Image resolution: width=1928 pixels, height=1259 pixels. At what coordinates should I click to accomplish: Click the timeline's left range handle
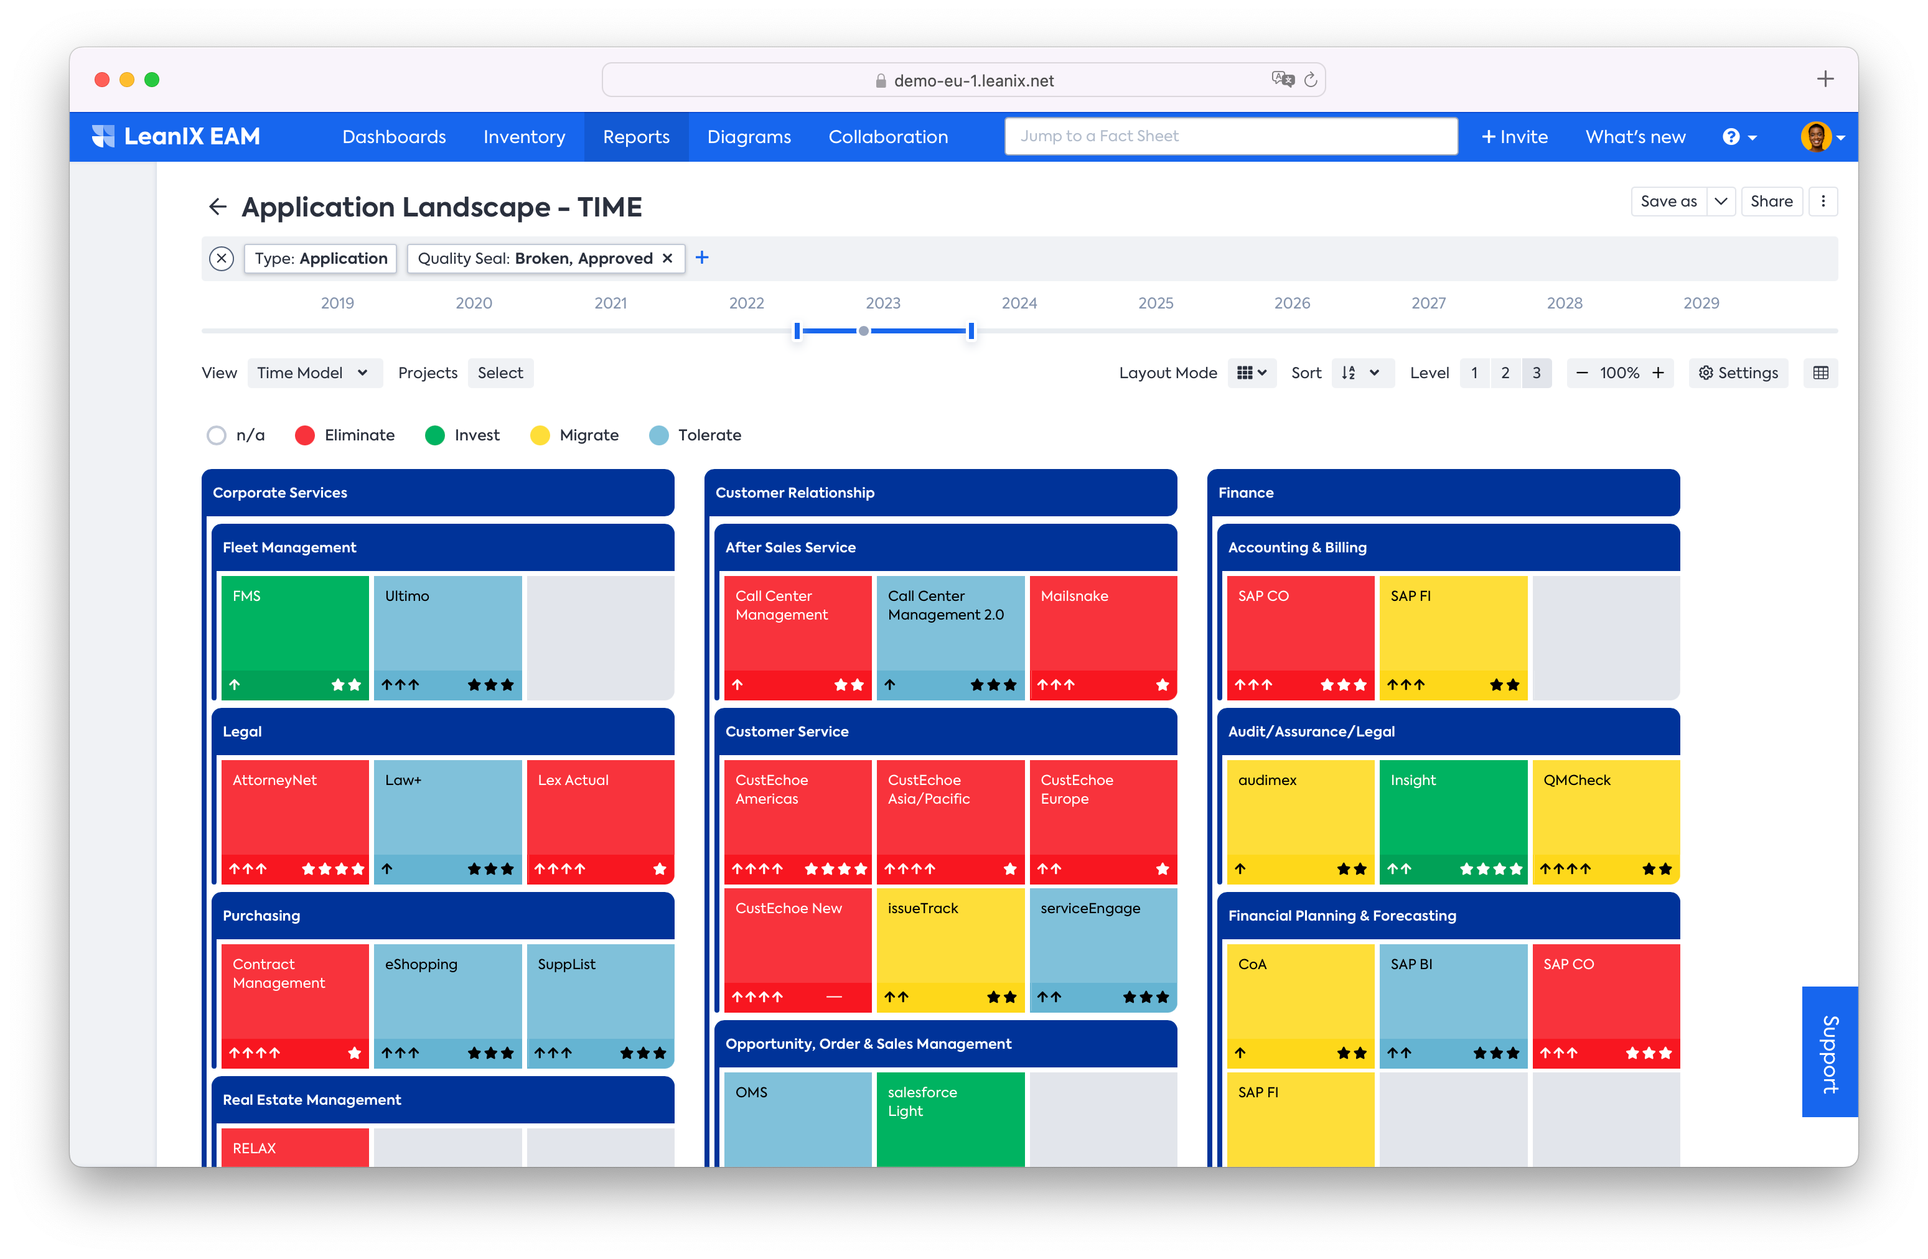[x=797, y=330]
